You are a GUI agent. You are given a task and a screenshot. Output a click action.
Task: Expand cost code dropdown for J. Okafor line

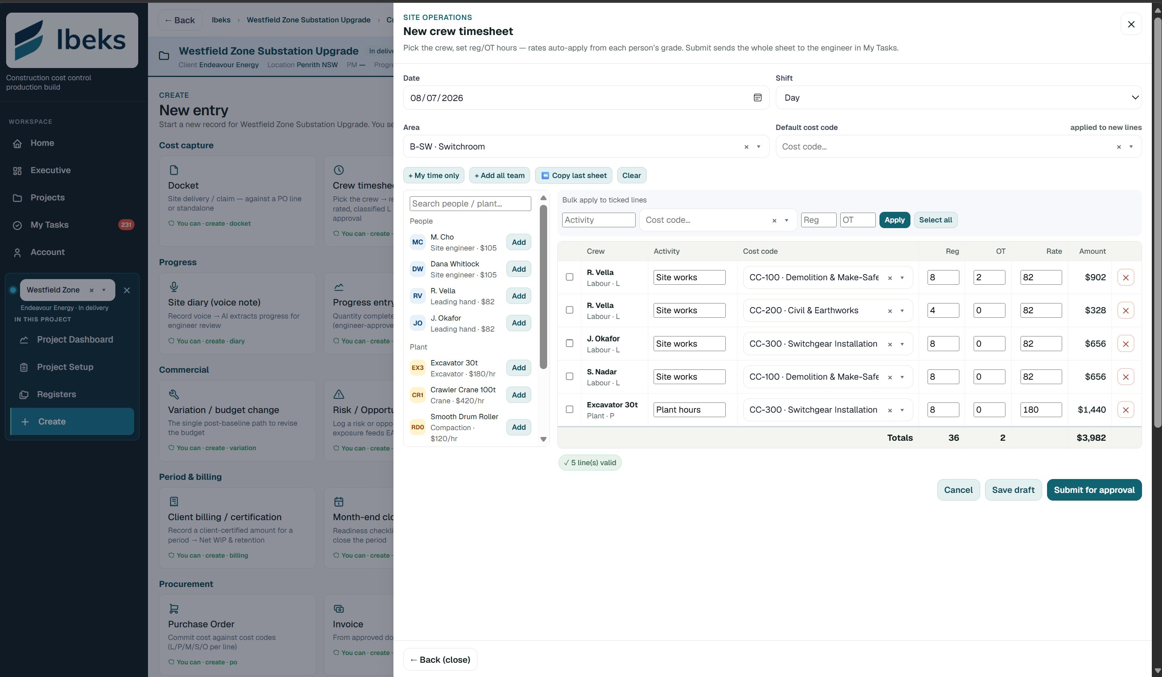point(902,344)
